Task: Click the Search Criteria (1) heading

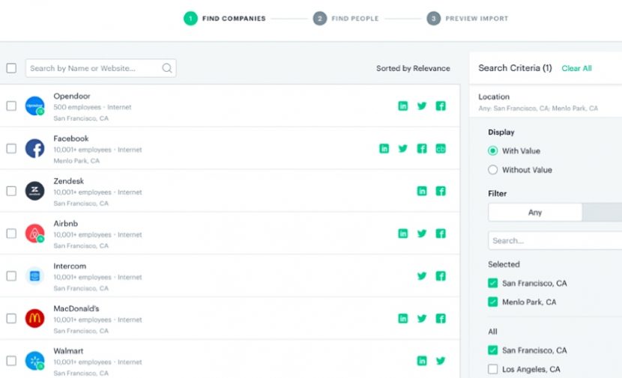Action: click(x=515, y=68)
